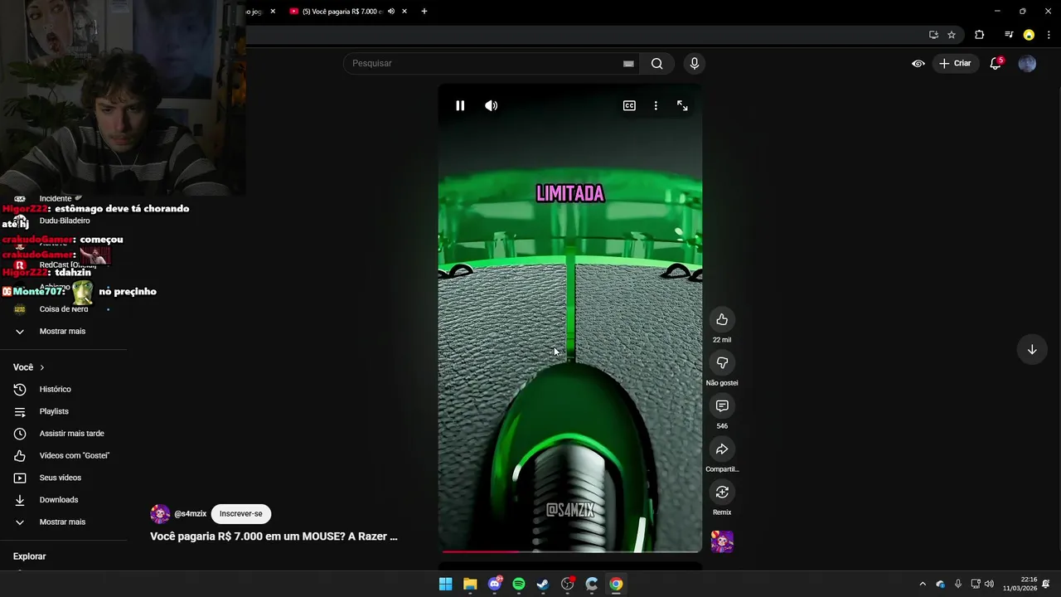Click the eye icon beside Criar
1061x597 pixels.
[x=918, y=63]
